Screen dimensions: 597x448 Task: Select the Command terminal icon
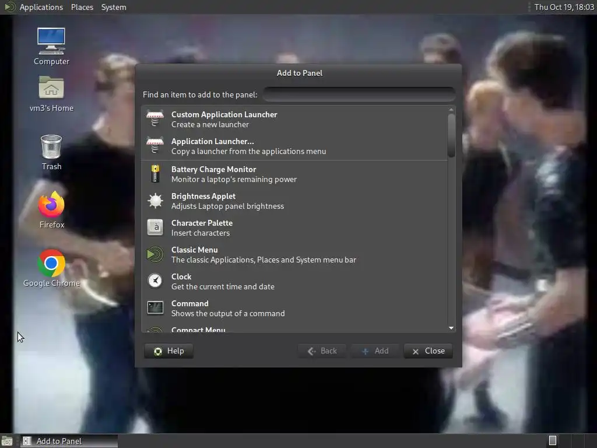155,308
